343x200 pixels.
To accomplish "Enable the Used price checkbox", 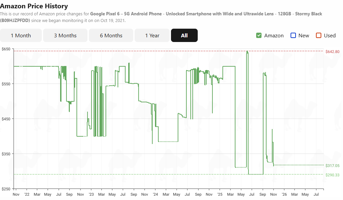I will pos(319,35).
